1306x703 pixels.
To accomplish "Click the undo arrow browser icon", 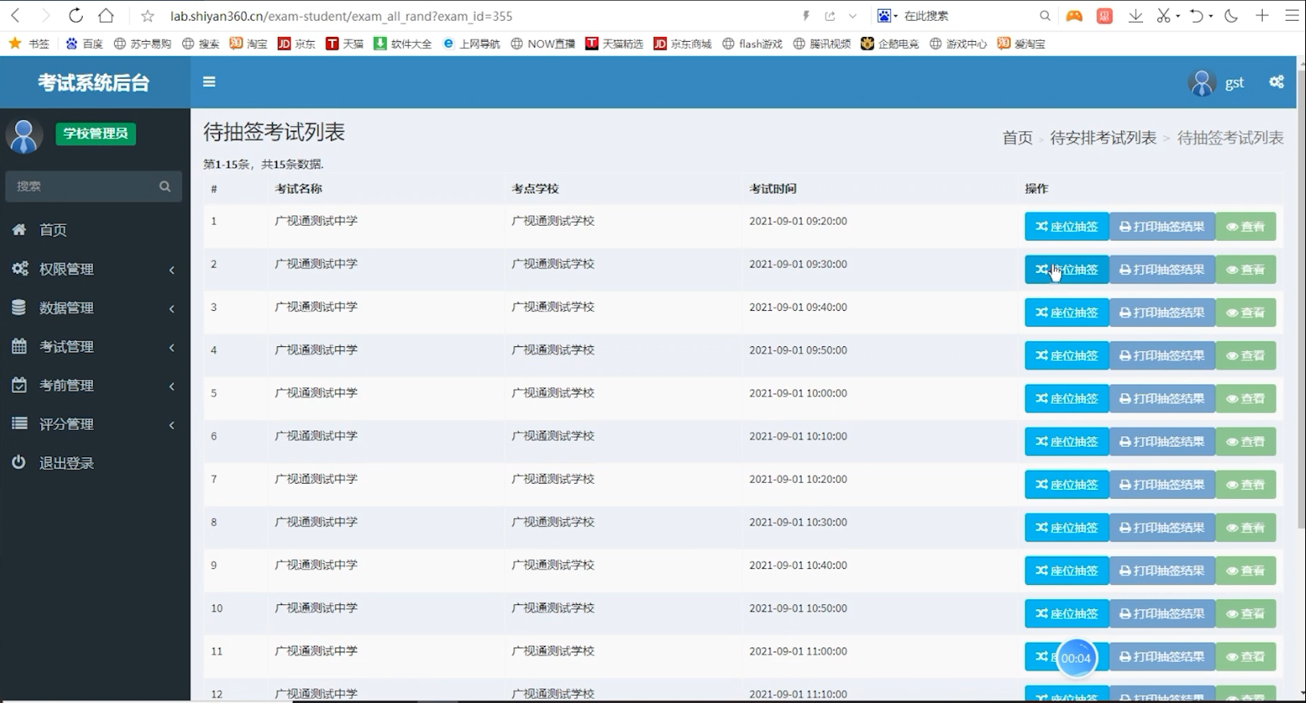I will pyautogui.click(x=1196, y=15).
